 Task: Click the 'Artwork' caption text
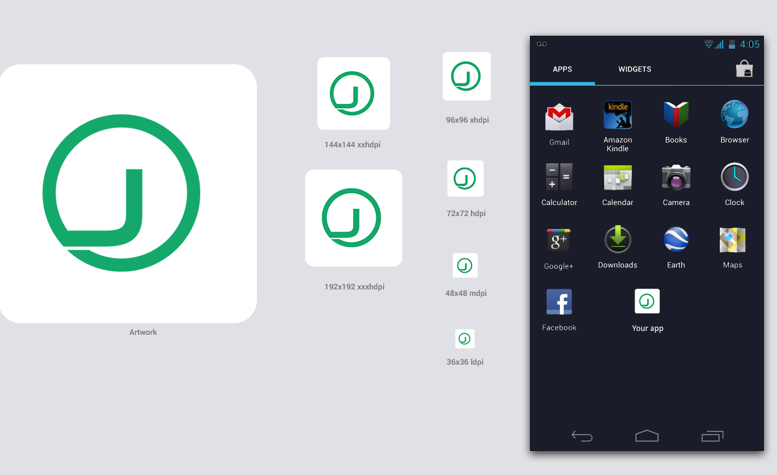(142, 332)
